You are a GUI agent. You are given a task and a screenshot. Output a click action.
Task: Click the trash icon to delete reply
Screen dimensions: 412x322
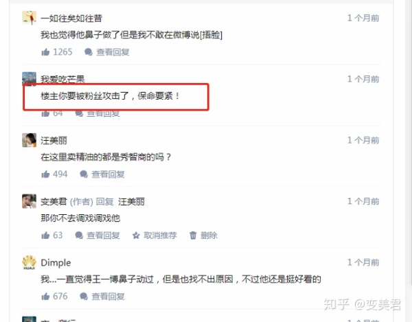193,235
